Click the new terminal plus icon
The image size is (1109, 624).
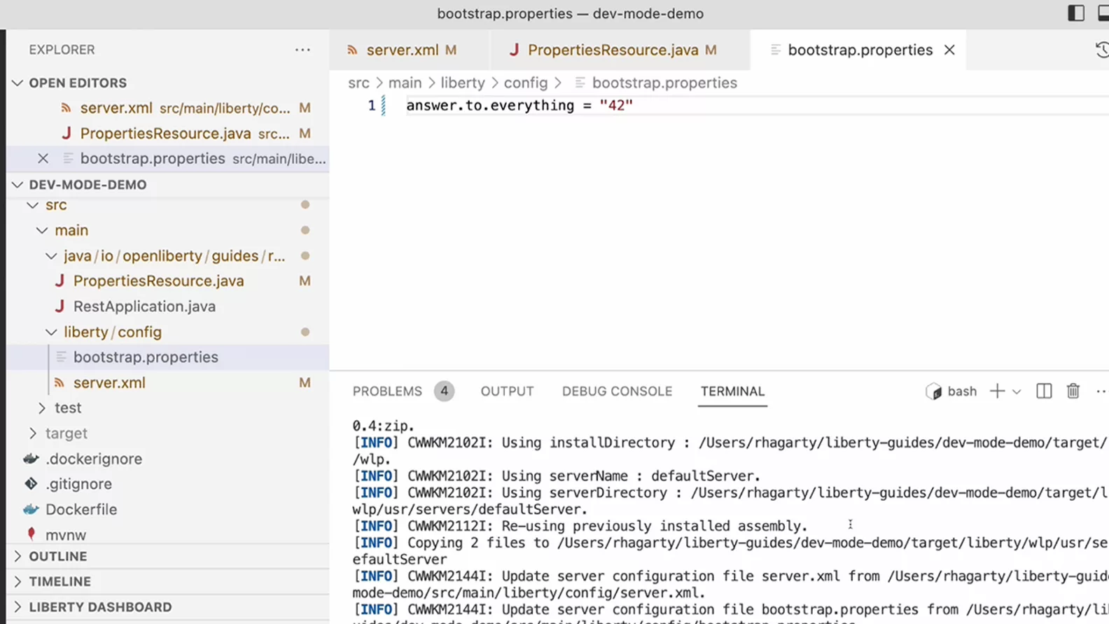(997, 391)
